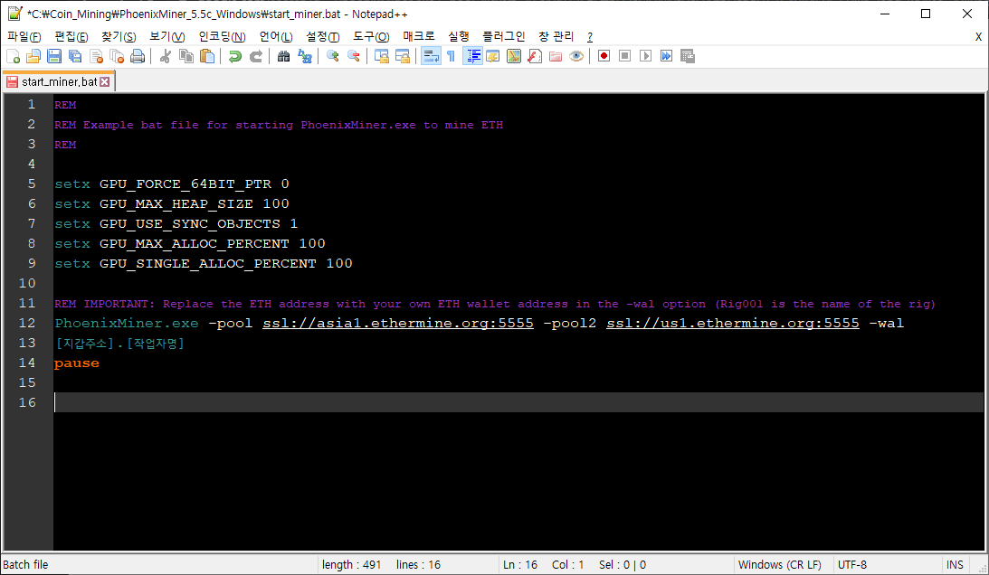The height and width of the screenshot is (575, 989).
Task: Create a new file with the New icon
Action: [x=13, y=56]
